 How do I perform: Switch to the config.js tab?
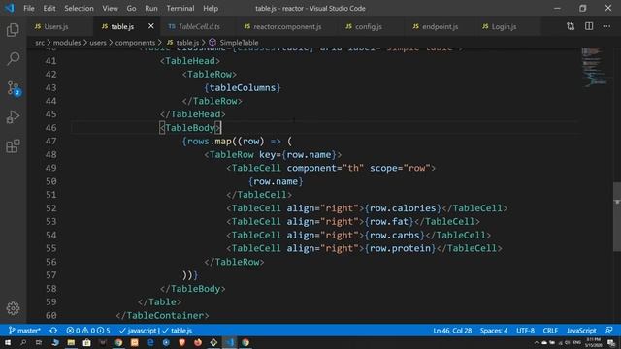pyautogui.click(x=369, y=26)
